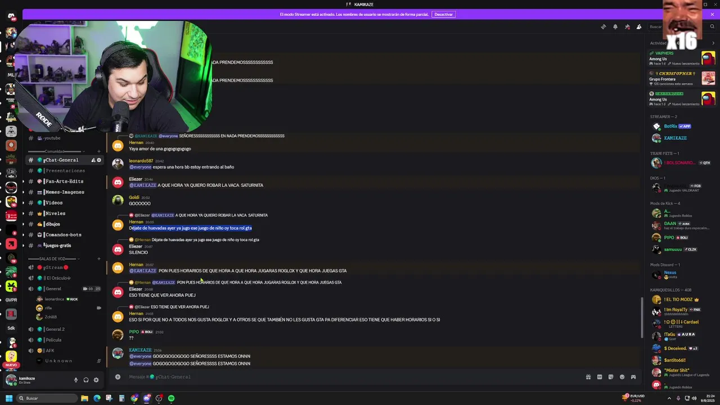Open Windows Start button
Viewport: 720px width, 405px height.
[9, 398]
